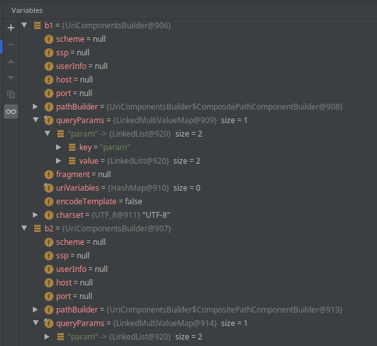Expand the key = "param" node
Screen dimensions: 377x346
pos(59,147)
